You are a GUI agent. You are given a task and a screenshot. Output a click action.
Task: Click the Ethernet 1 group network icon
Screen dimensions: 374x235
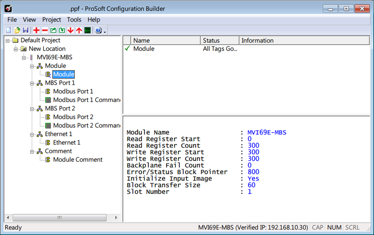(40, 134)
